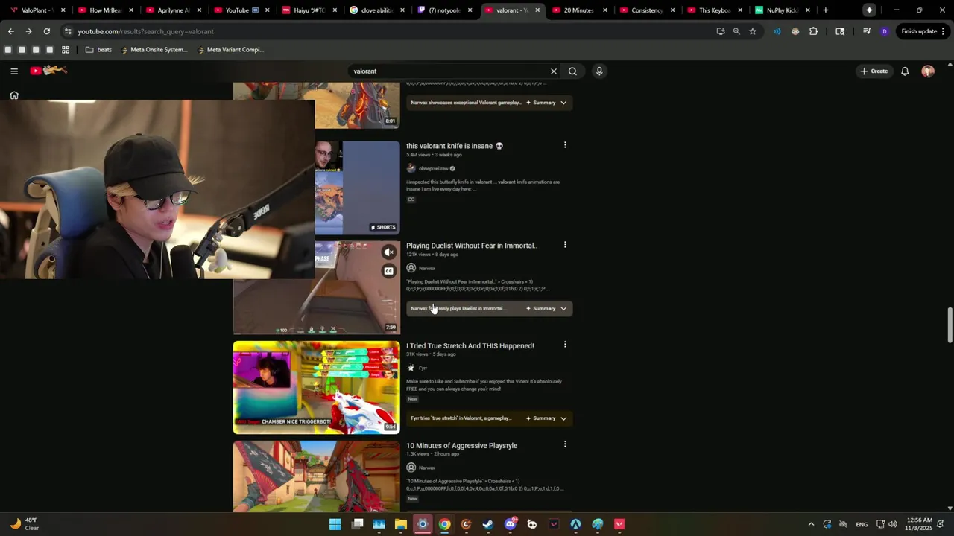
Task: Open the ohnepixel raw channel link
Action: pyautogui.click(x=433, y=169)
